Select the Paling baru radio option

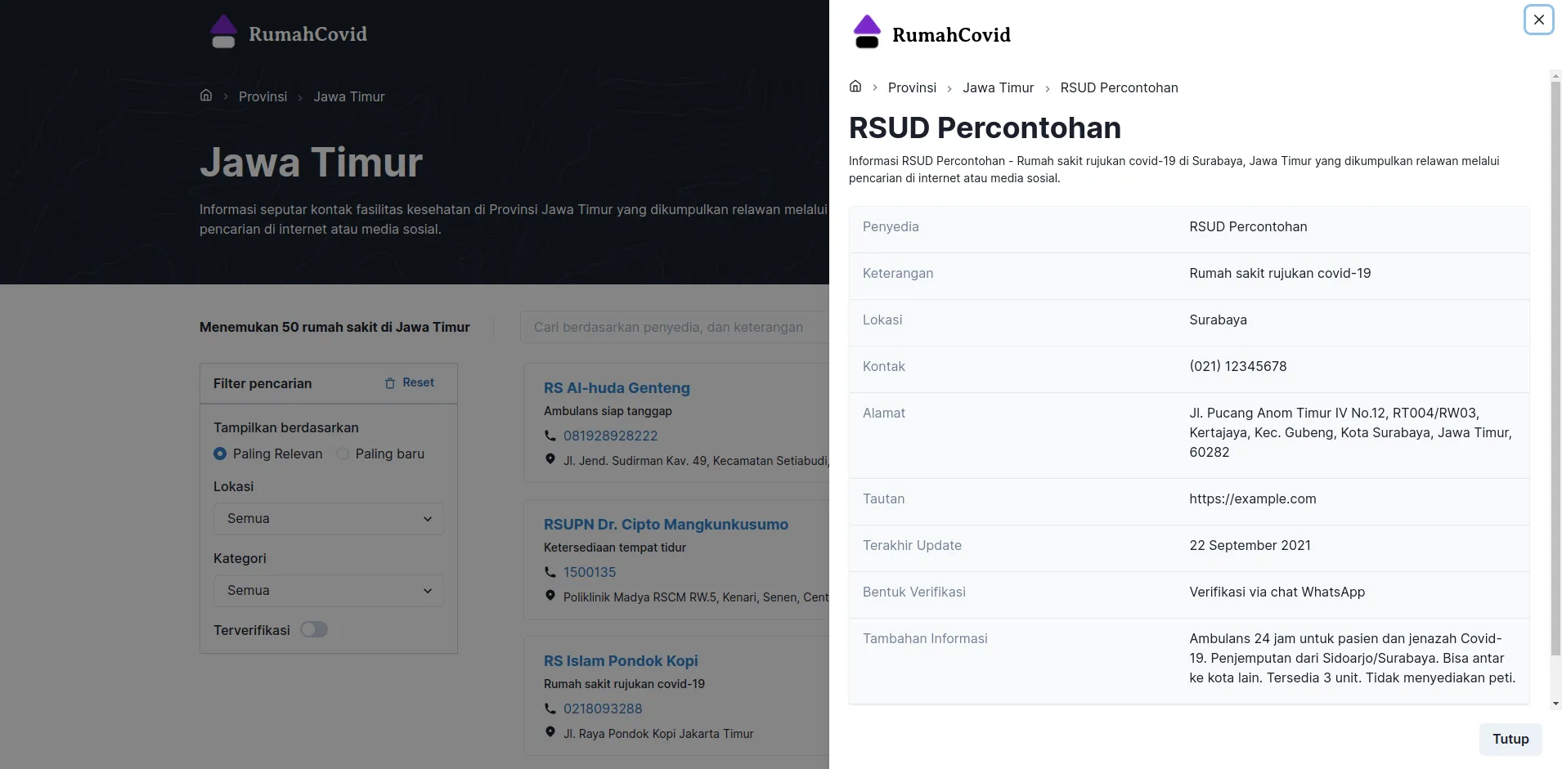point(343,454)
